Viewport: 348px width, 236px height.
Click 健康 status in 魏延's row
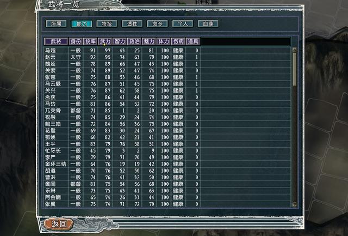[x=178, y=64]
